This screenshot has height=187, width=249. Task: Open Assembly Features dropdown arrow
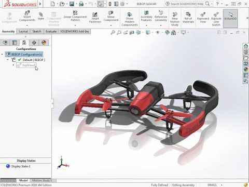point(146,25)
